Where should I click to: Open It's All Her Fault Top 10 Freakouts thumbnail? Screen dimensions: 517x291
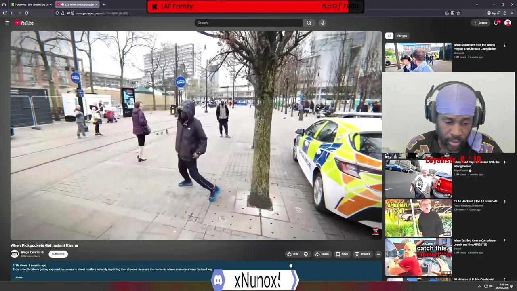pyautogui.click(x=418, y=218)
